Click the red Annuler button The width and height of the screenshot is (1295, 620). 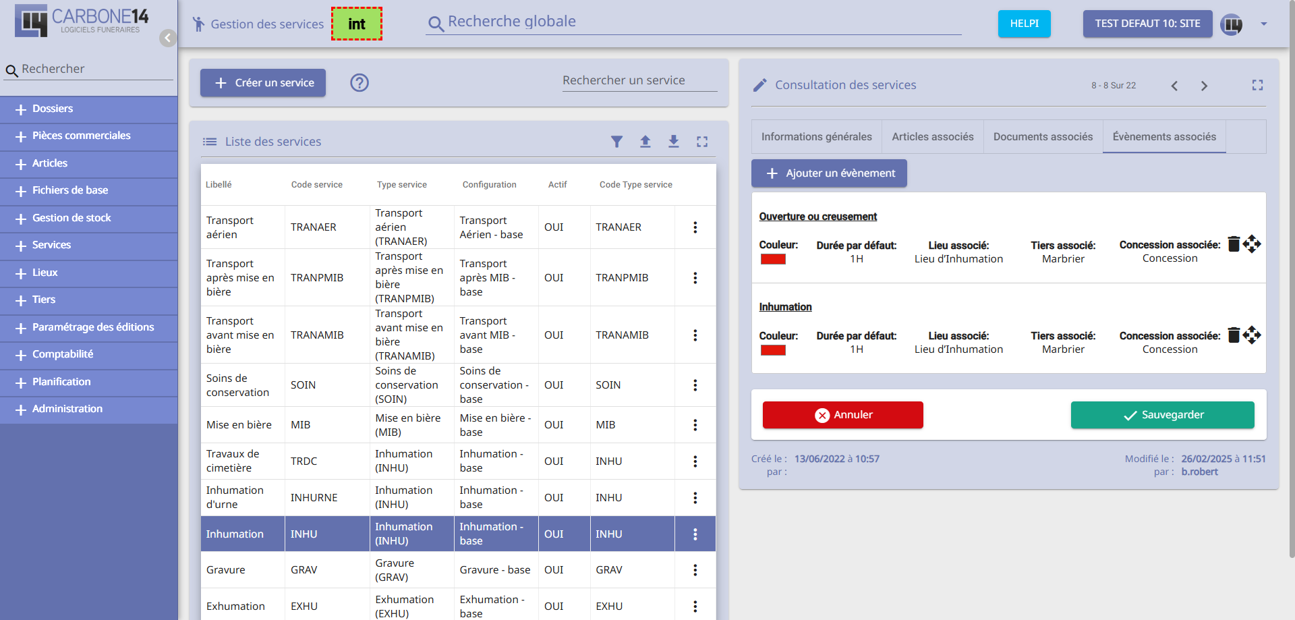pyautogui.click(x=842, y=415)
